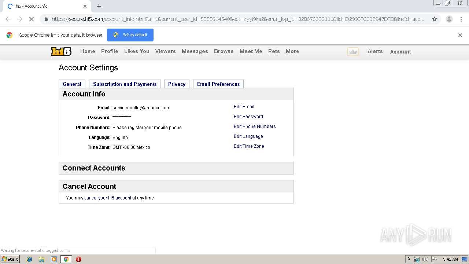Screen dimensions: 469x264
Task: Open the file explorer taskbar icon
Action: (x=41, y=259)
